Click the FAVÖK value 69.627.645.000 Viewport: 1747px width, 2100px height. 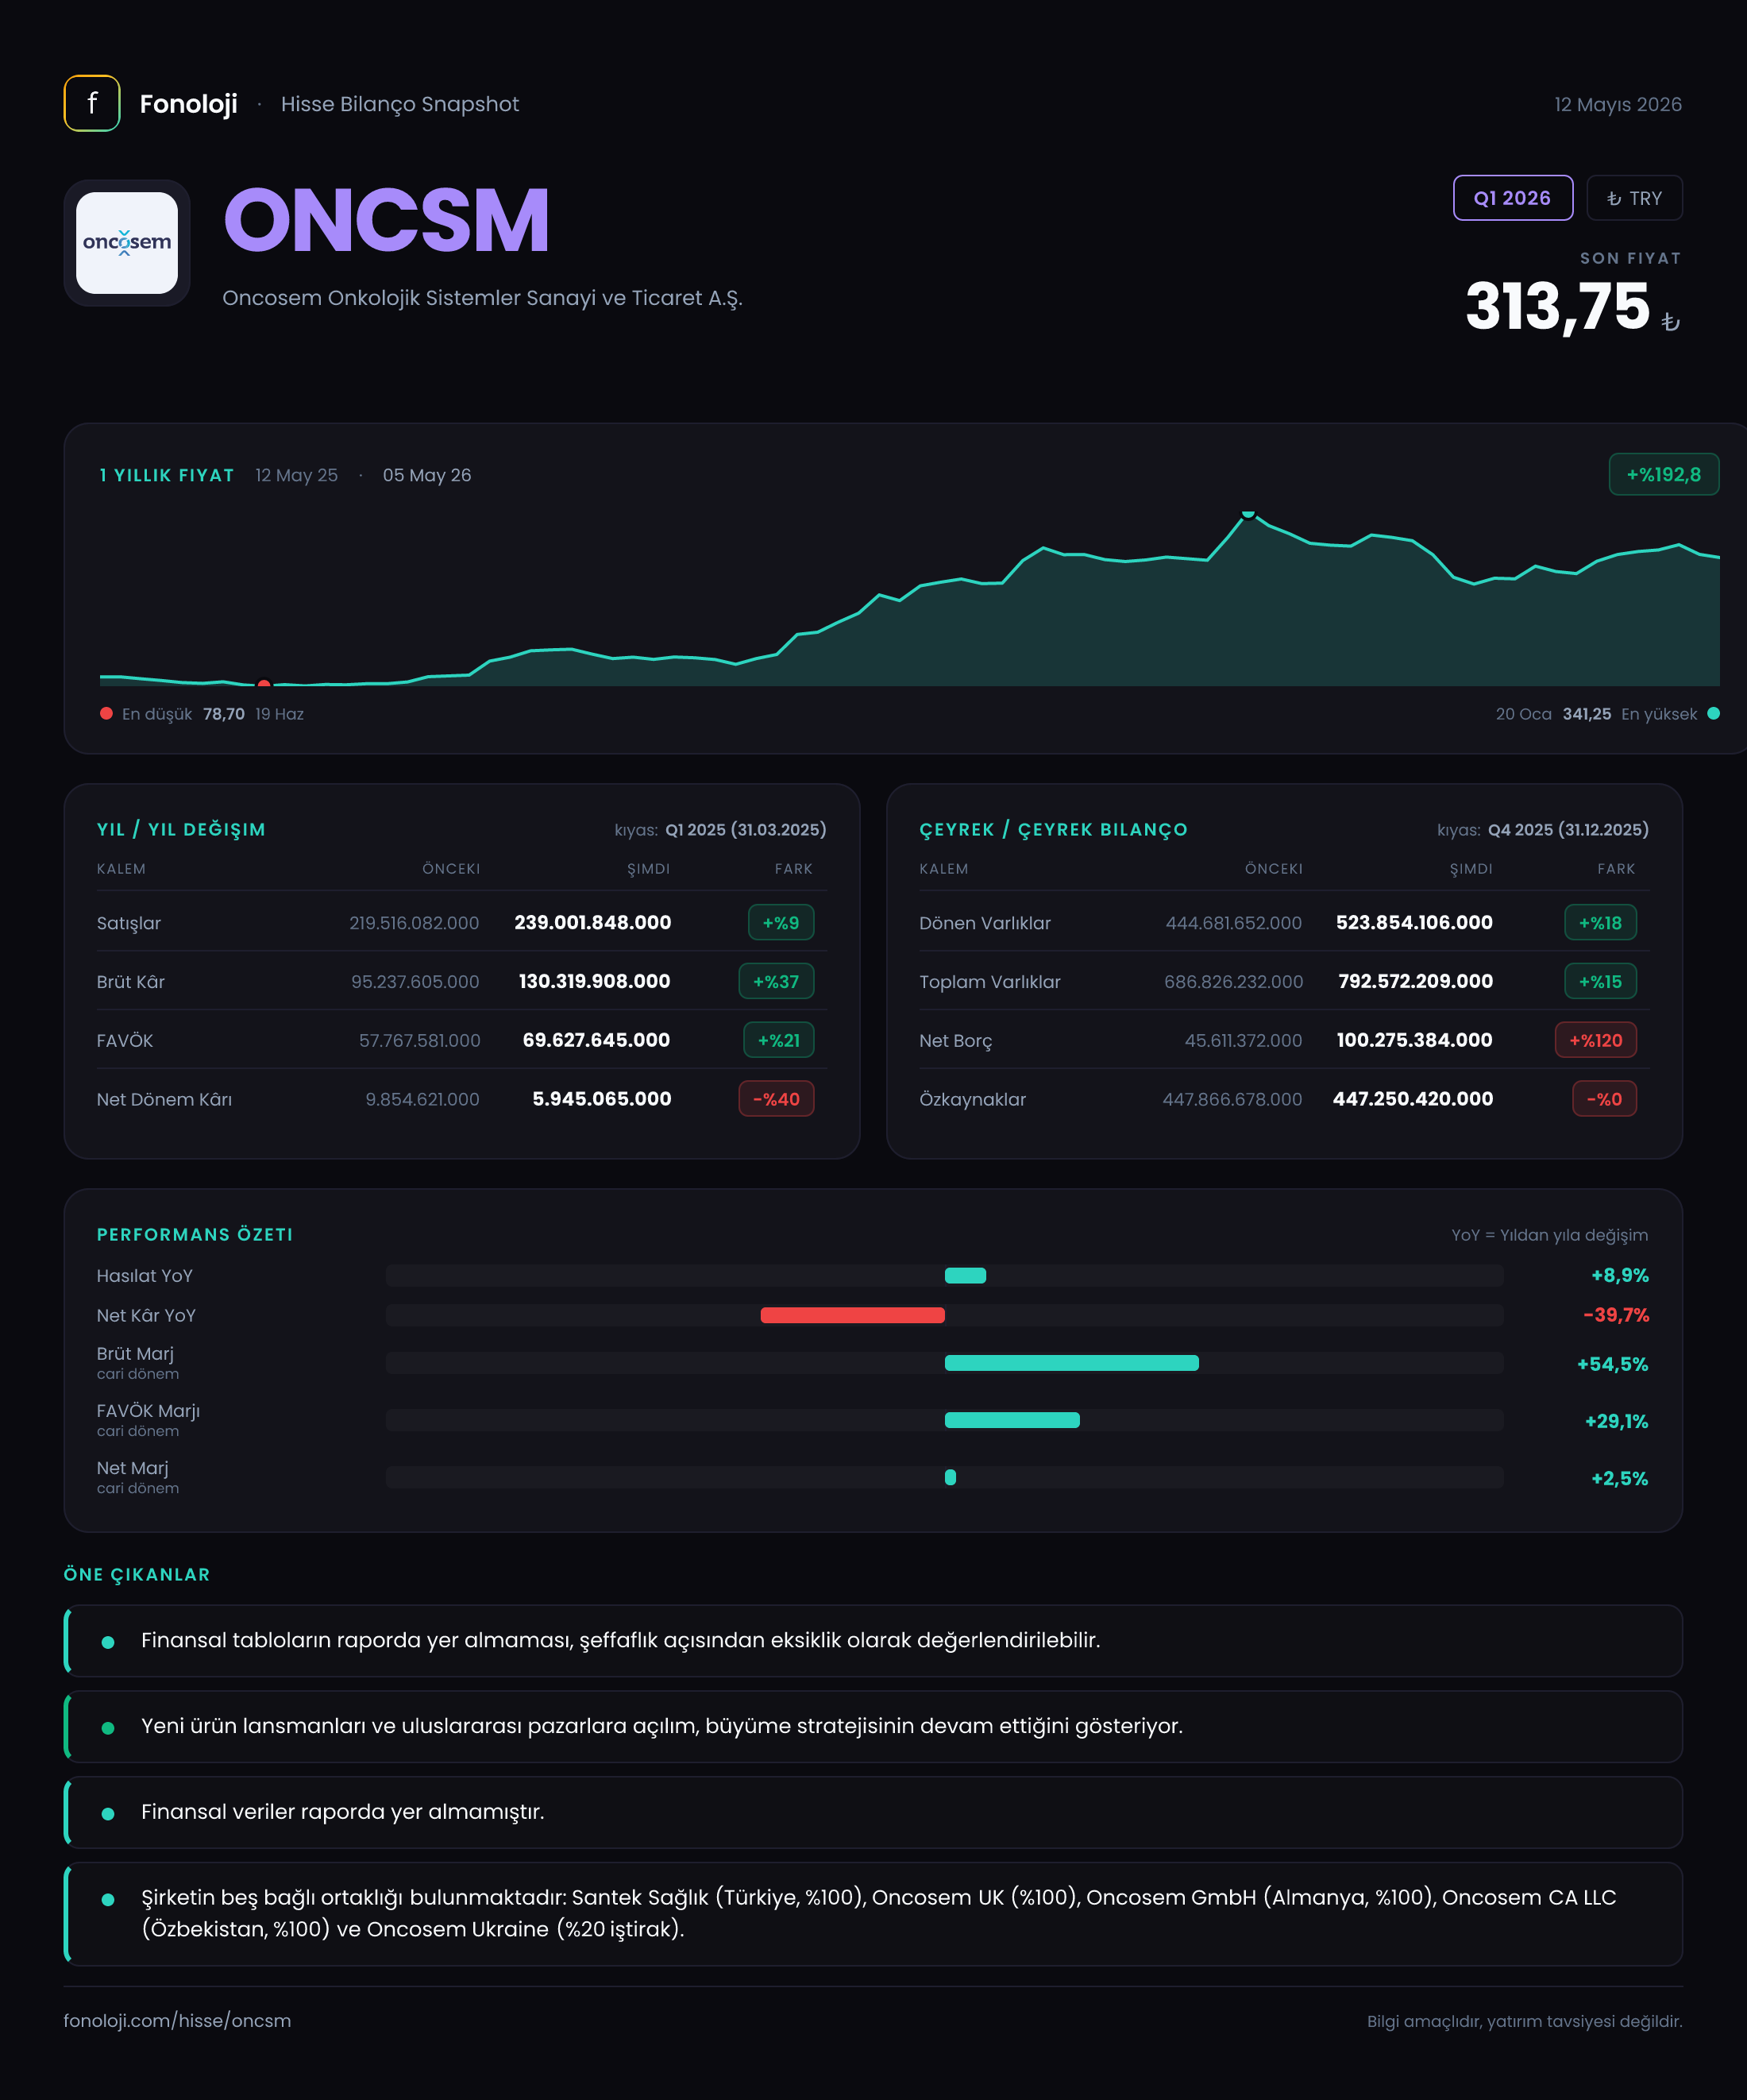[x=596, y=1040]
